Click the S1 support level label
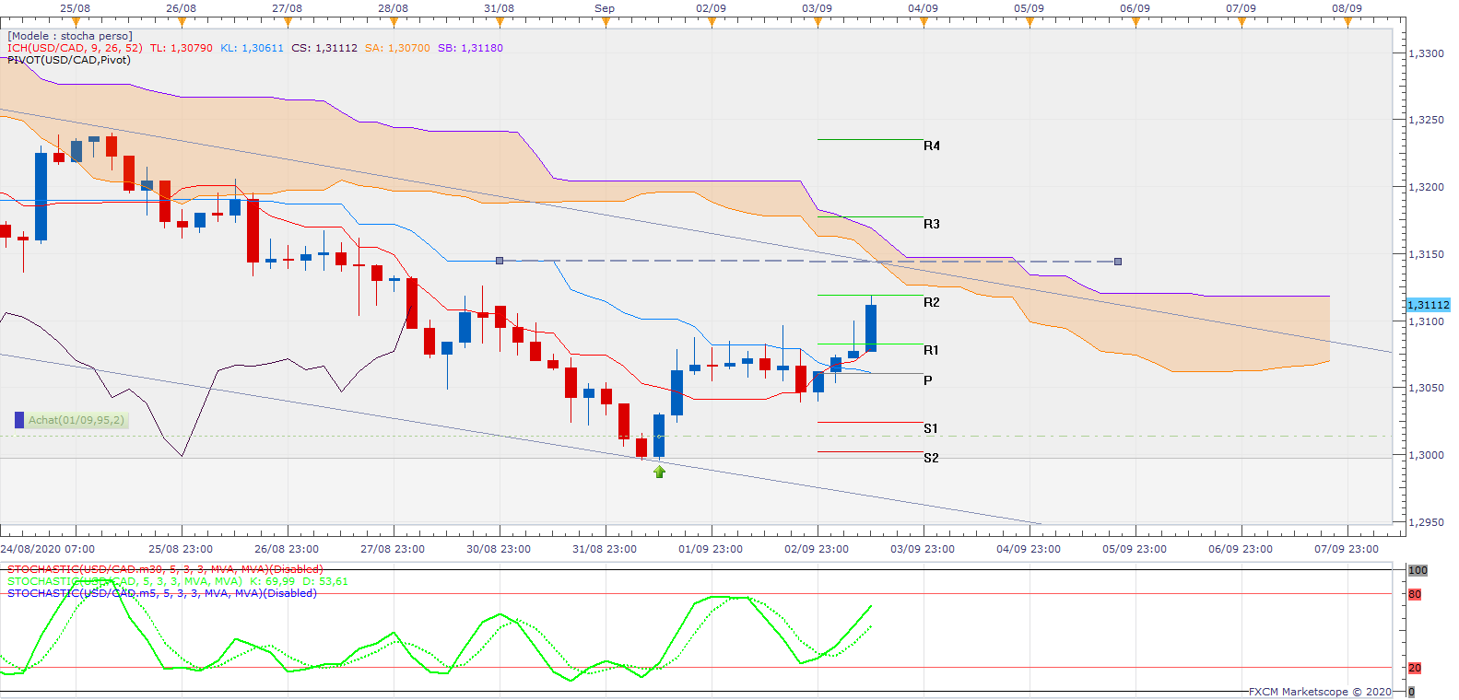1459x700 pixels. coord(931,428)
